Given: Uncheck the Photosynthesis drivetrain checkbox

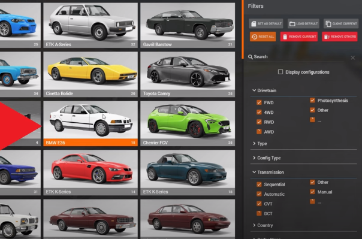Looking at the screenshot, I should (x=312, y=100).
